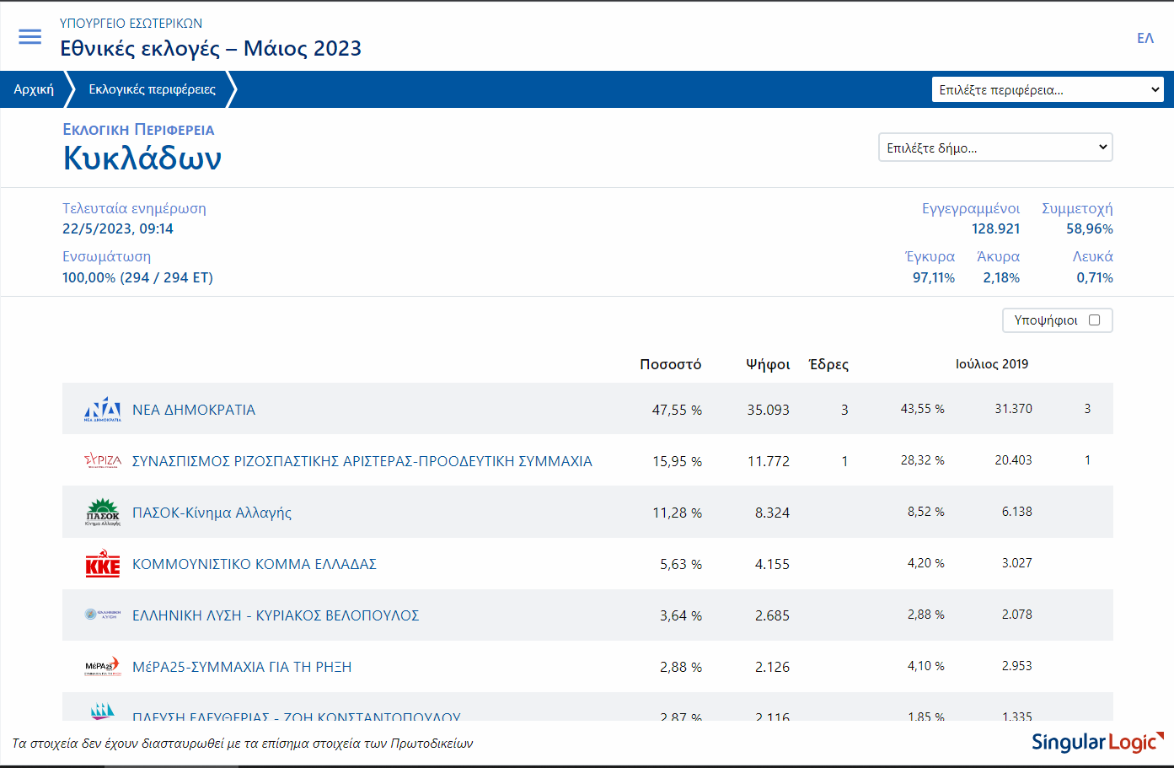Open ΕΛΛΗΝΙΚΗ ΛΥΣΗ - ΚΥΡΙΑΚΟΣ ΒΕΛΟΠΟΥΛΟΣ link
1174x768 pixels.
coord(276,615)
